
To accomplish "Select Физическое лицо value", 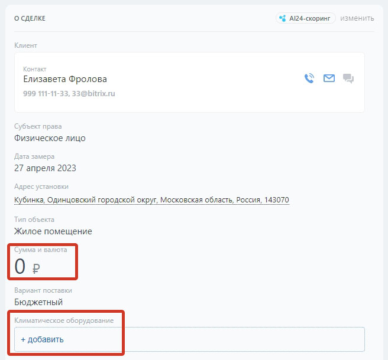I will pos(50,138).
